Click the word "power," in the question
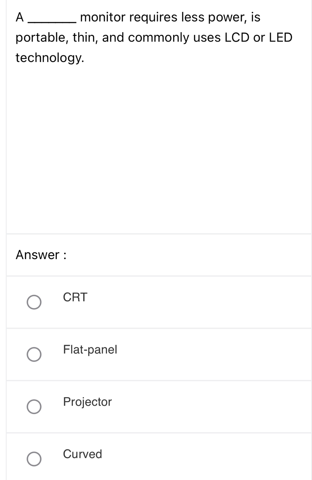 coord(228,18)
